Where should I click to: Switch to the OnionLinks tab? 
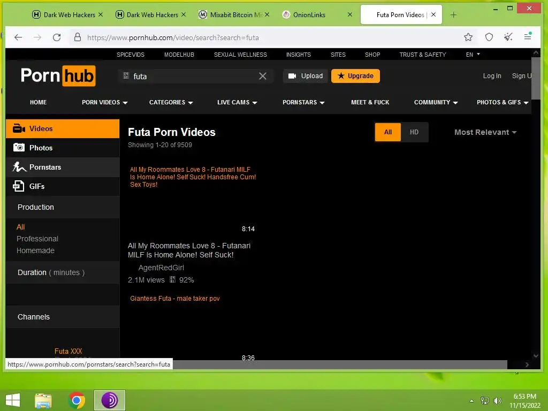[x=309, y=14]
